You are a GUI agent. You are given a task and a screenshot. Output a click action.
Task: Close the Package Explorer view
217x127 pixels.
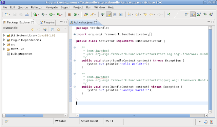pyautogui.click(x=33, y=22)
